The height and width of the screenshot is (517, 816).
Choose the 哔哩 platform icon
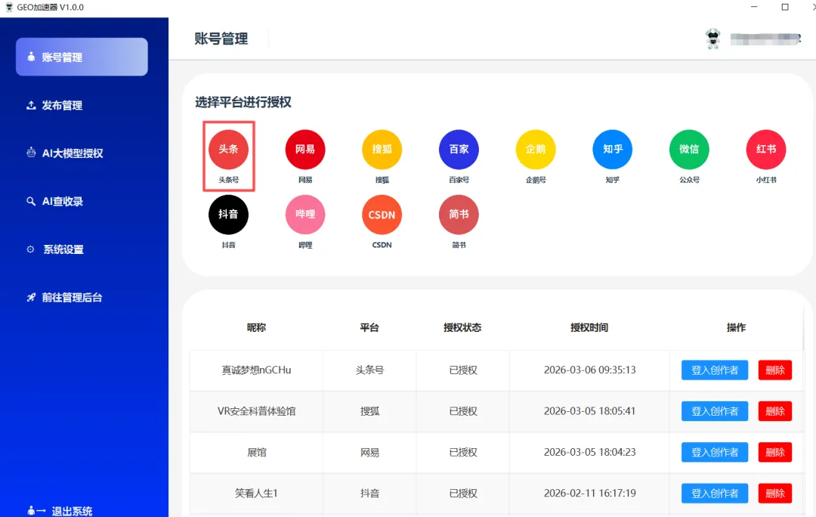305,215
